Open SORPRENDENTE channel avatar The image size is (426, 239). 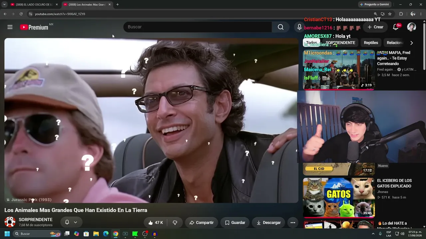[10, 222]
